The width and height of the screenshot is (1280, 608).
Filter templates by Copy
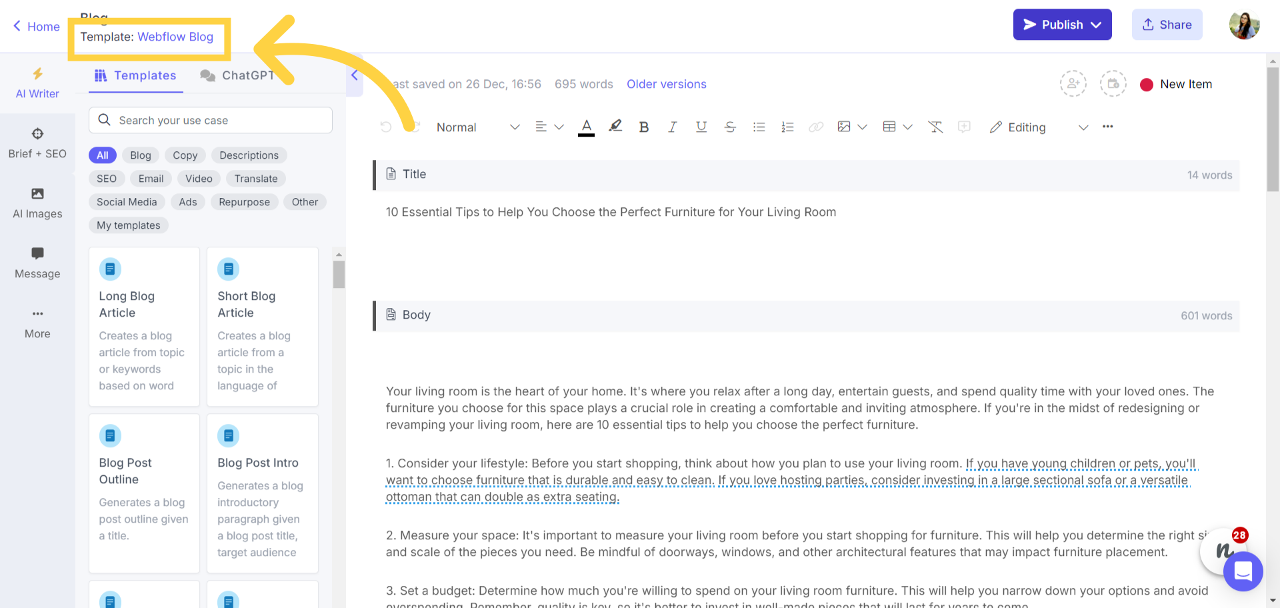click(x=185, y=155)
